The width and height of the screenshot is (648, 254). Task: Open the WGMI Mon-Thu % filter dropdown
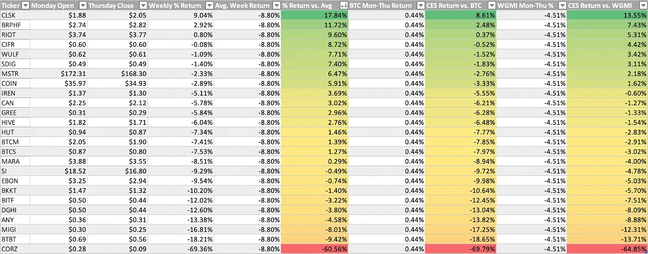562,5
